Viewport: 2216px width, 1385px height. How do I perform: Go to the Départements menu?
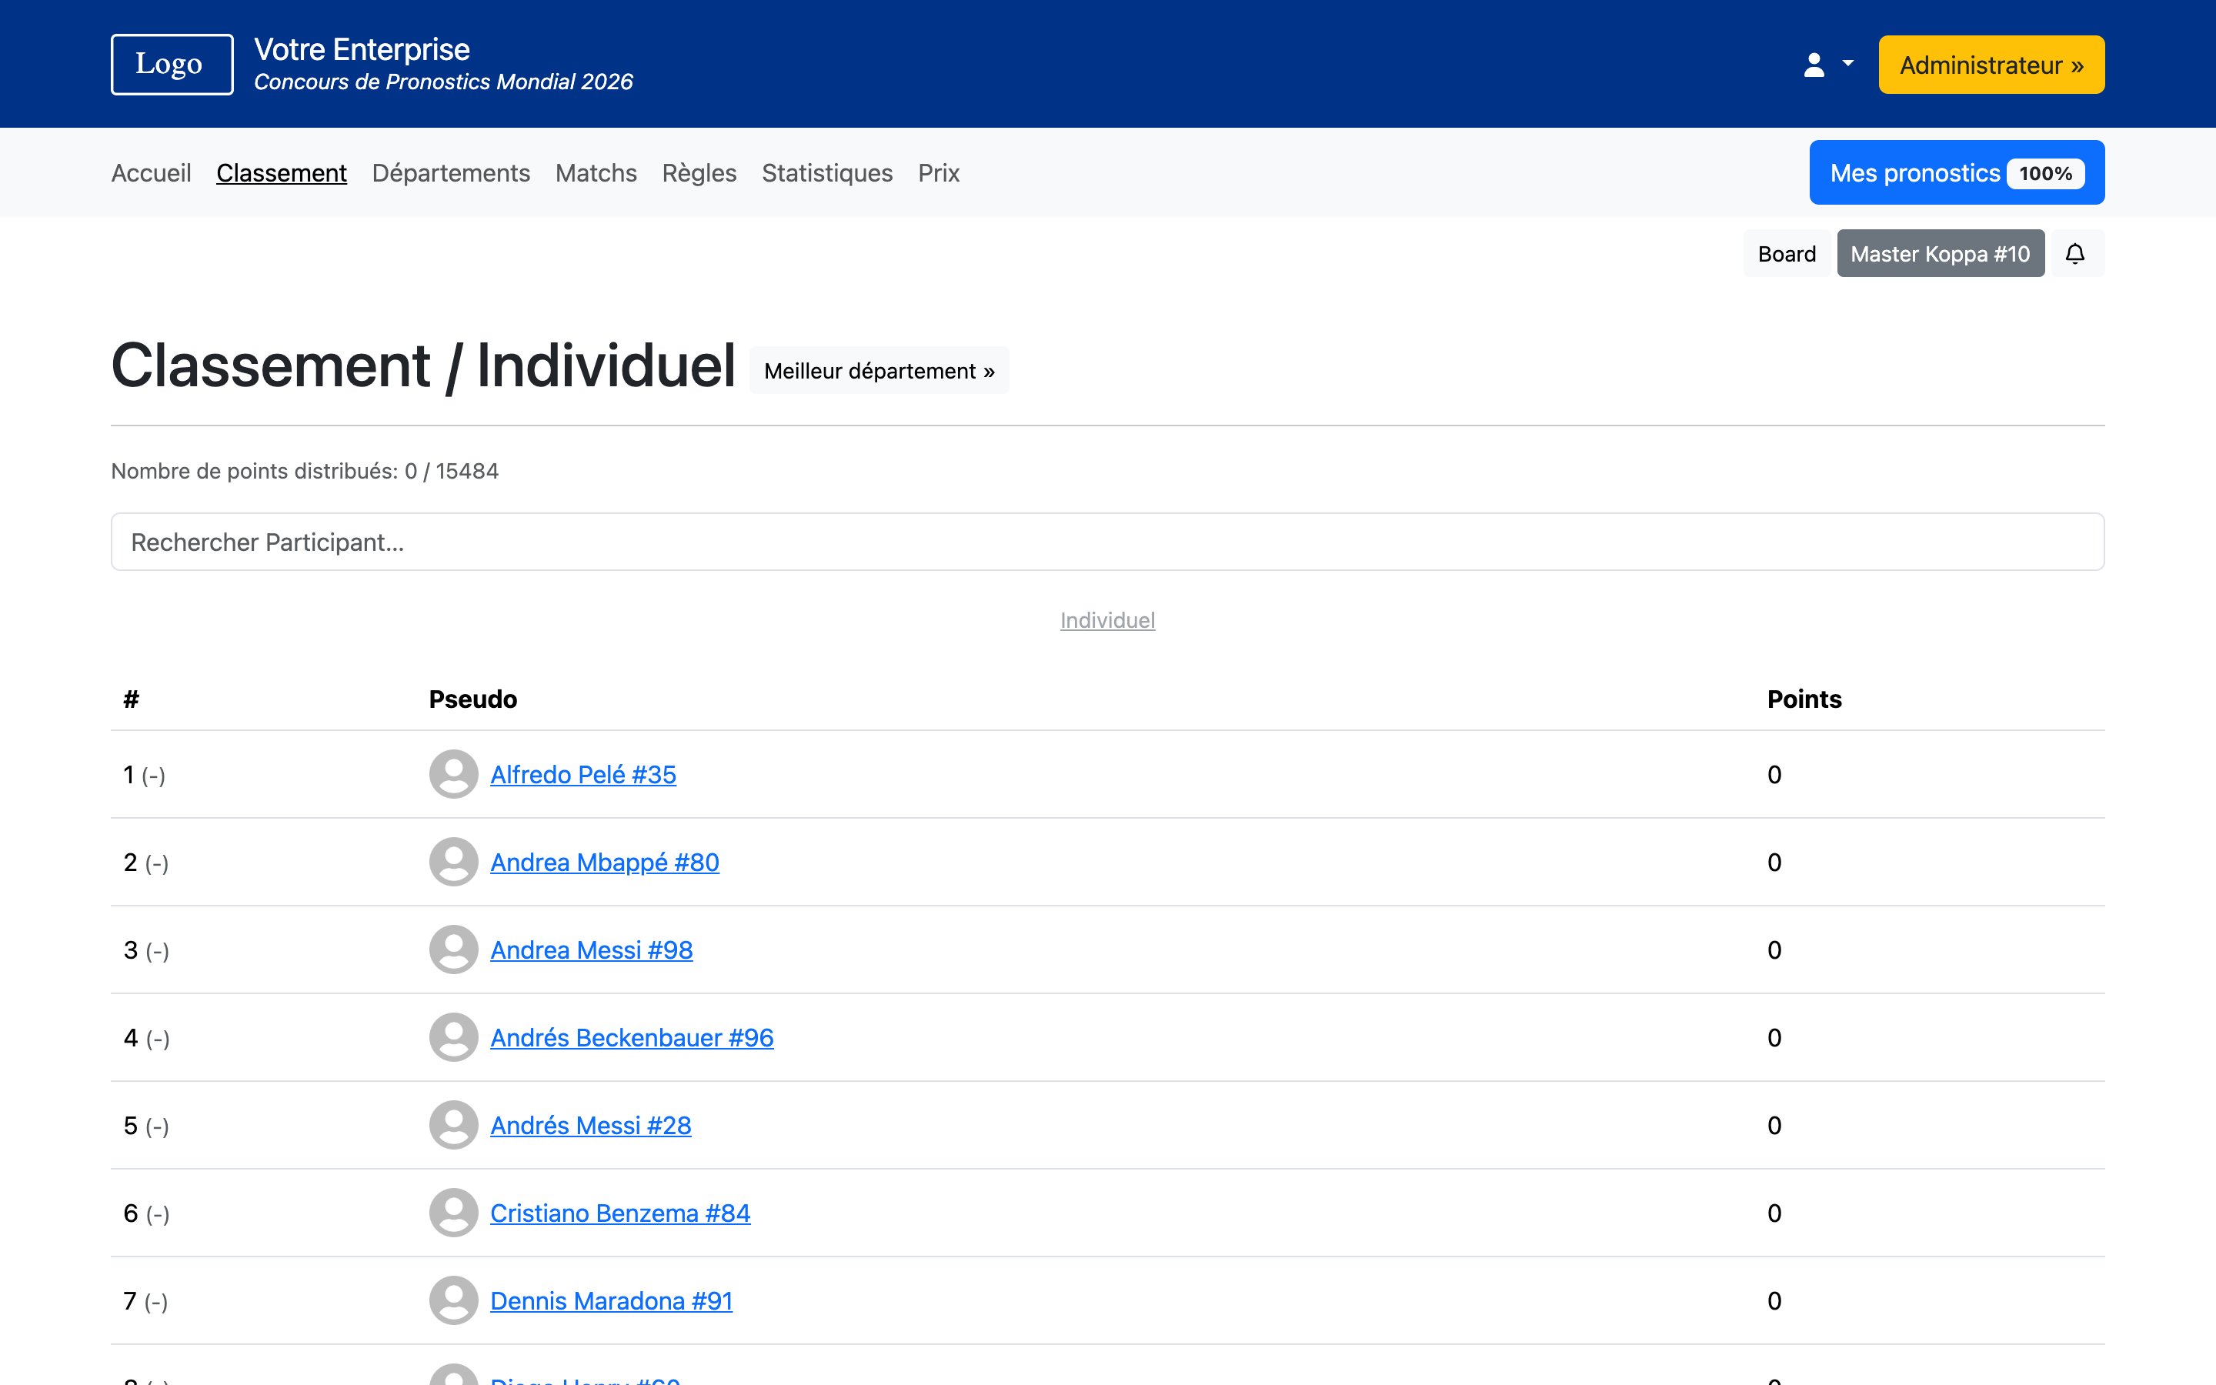coord(451,173)
